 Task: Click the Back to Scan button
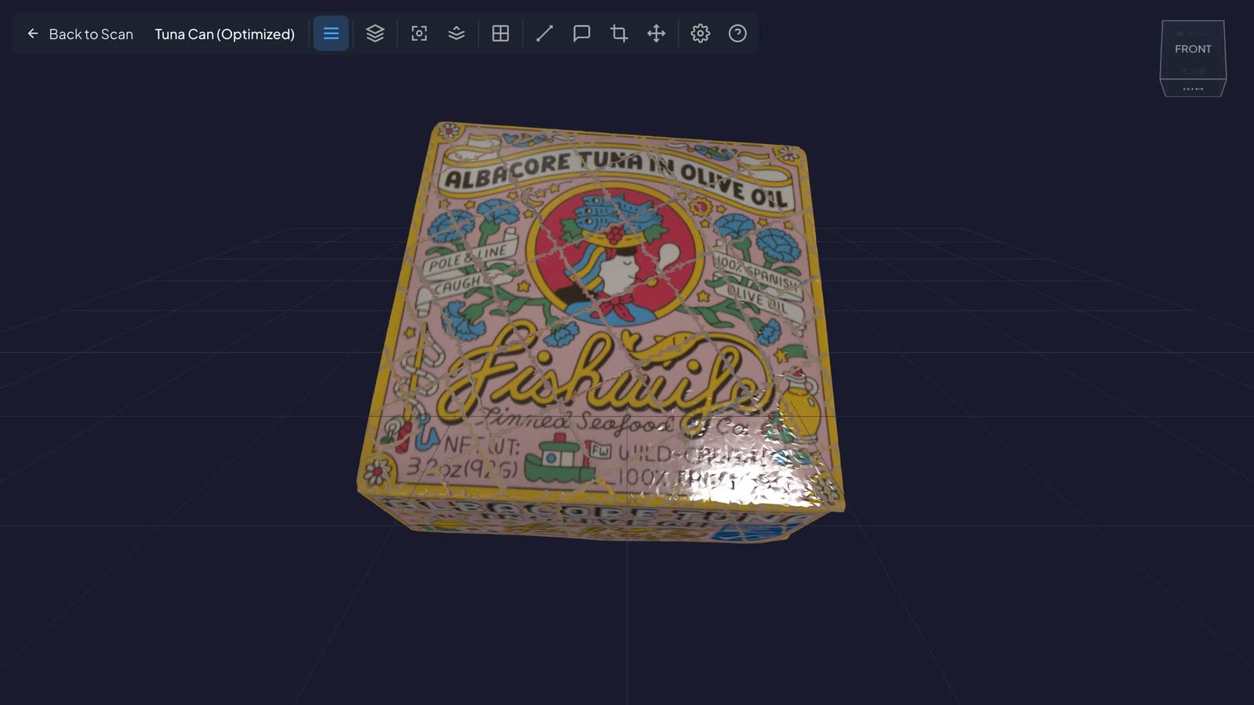79,34
